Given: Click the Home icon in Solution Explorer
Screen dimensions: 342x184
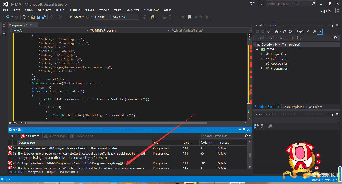Looking at the screenshot, I should pos(268,32).
